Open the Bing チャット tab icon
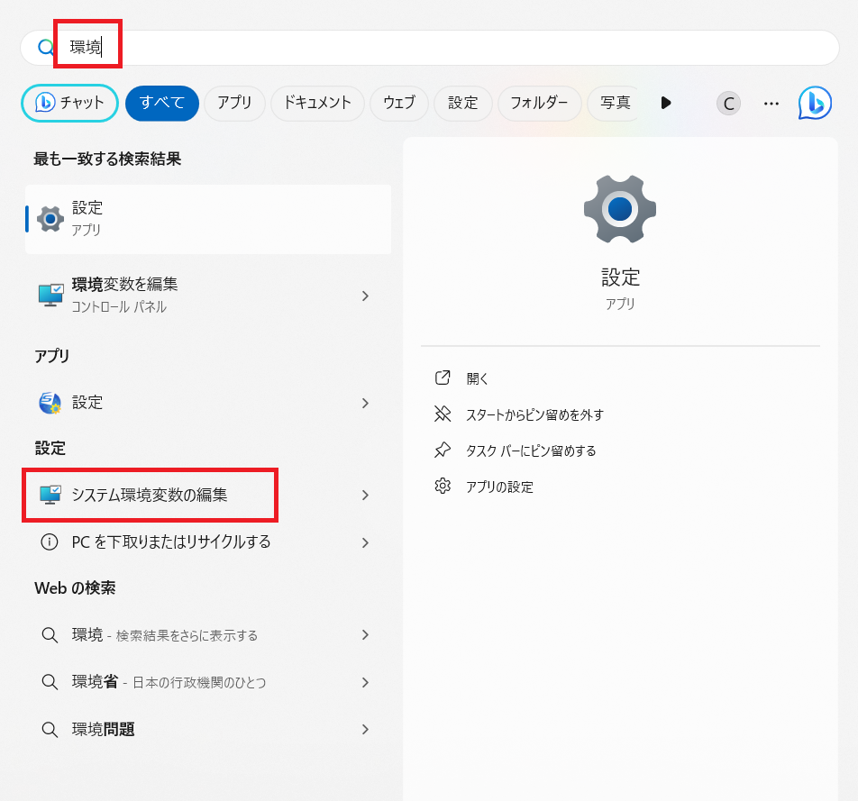Screen dimensions: 858x801 tap(42, 103)
